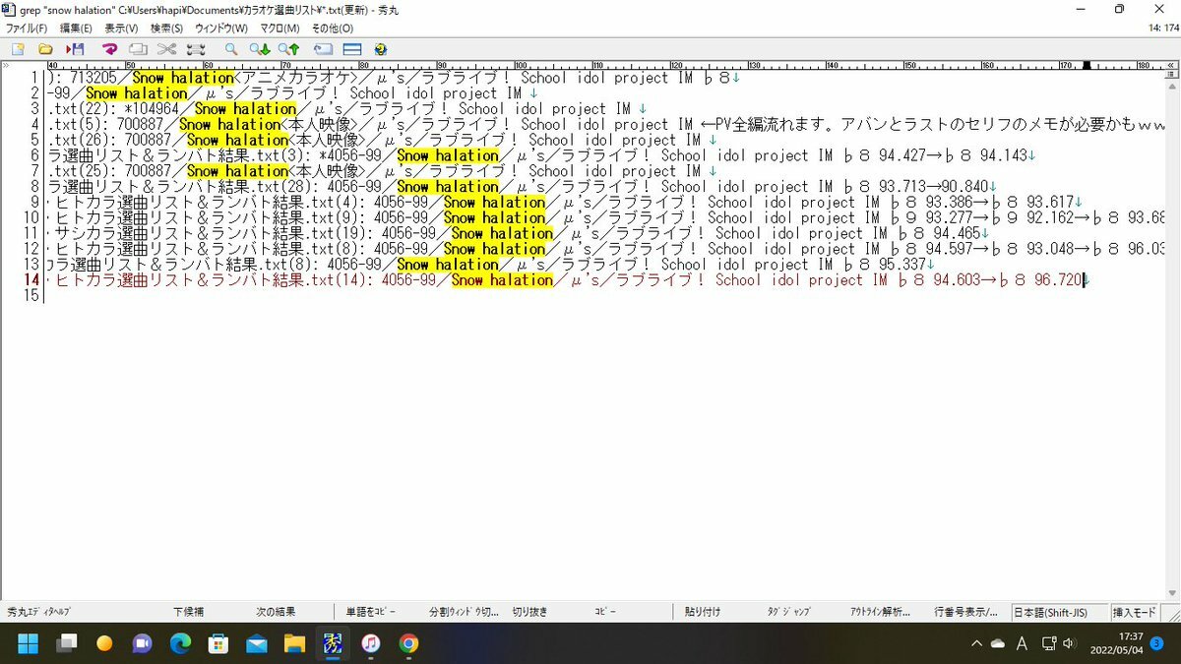Viewport: 1181px width, 664px height.
Task: Save the file with the floppy disk icon
Action: click(75, 48)
